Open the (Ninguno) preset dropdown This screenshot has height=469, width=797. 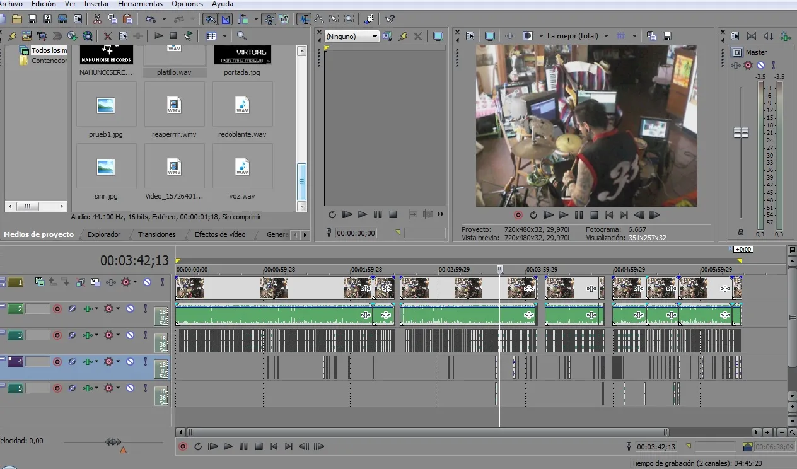(x=352, y=37)
